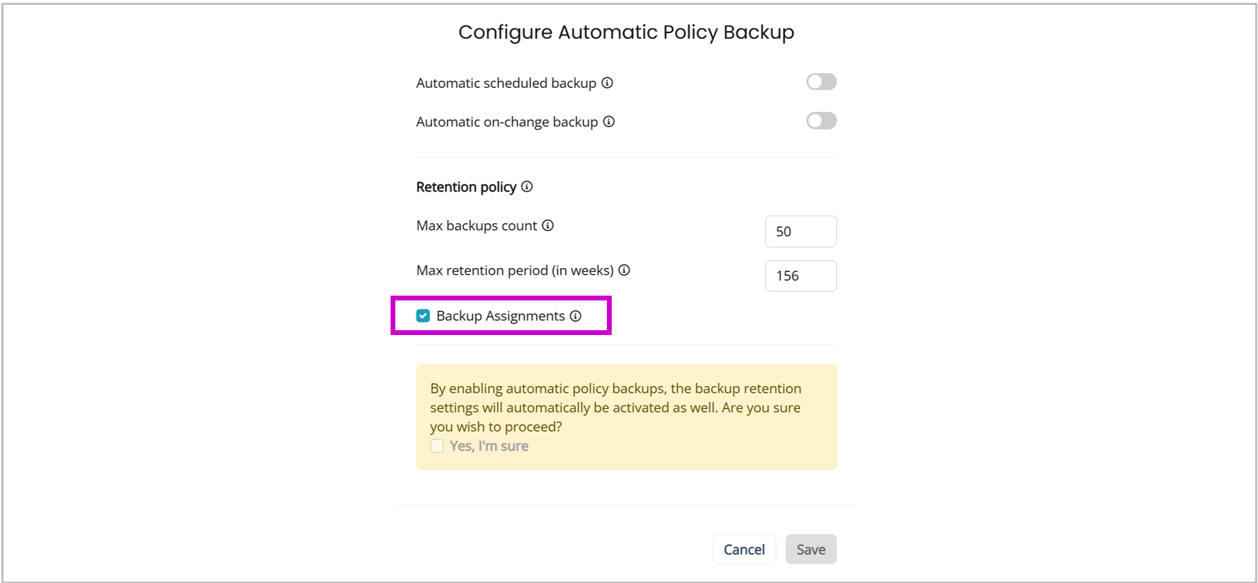Tick the Yes, I'm sure checkbox
The height and width of the screenshot is (583, 1258).
pyautogui.click(x=437, y=446)
